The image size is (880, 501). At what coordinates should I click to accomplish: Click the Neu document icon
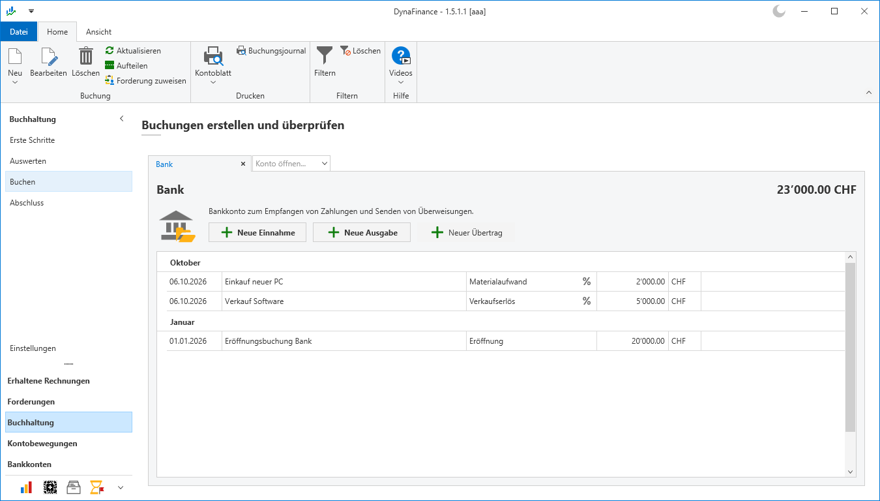15,56
